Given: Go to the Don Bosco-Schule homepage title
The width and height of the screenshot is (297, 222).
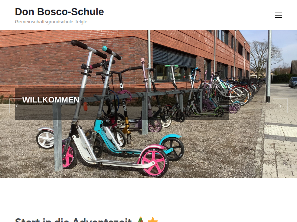Looking at the screenshot, I should [59, 12].
